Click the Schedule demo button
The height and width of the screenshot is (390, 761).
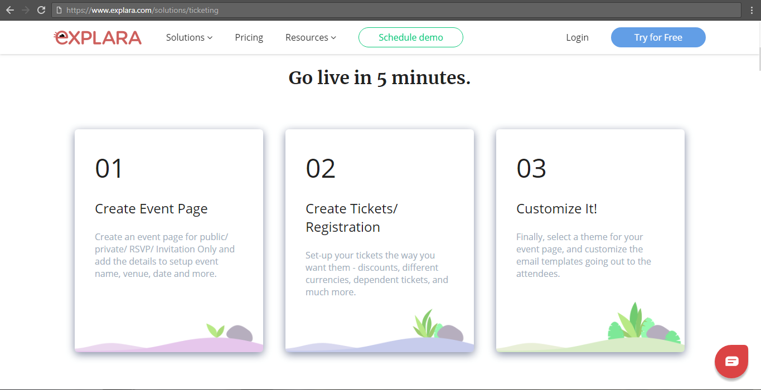pyautogui.click(x=411, y=37)
